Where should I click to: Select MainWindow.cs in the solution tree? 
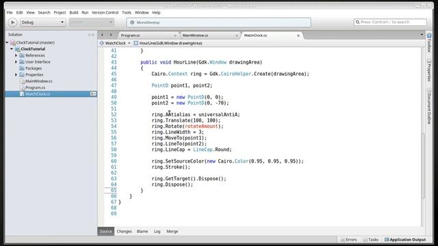[x=39, y=81]
